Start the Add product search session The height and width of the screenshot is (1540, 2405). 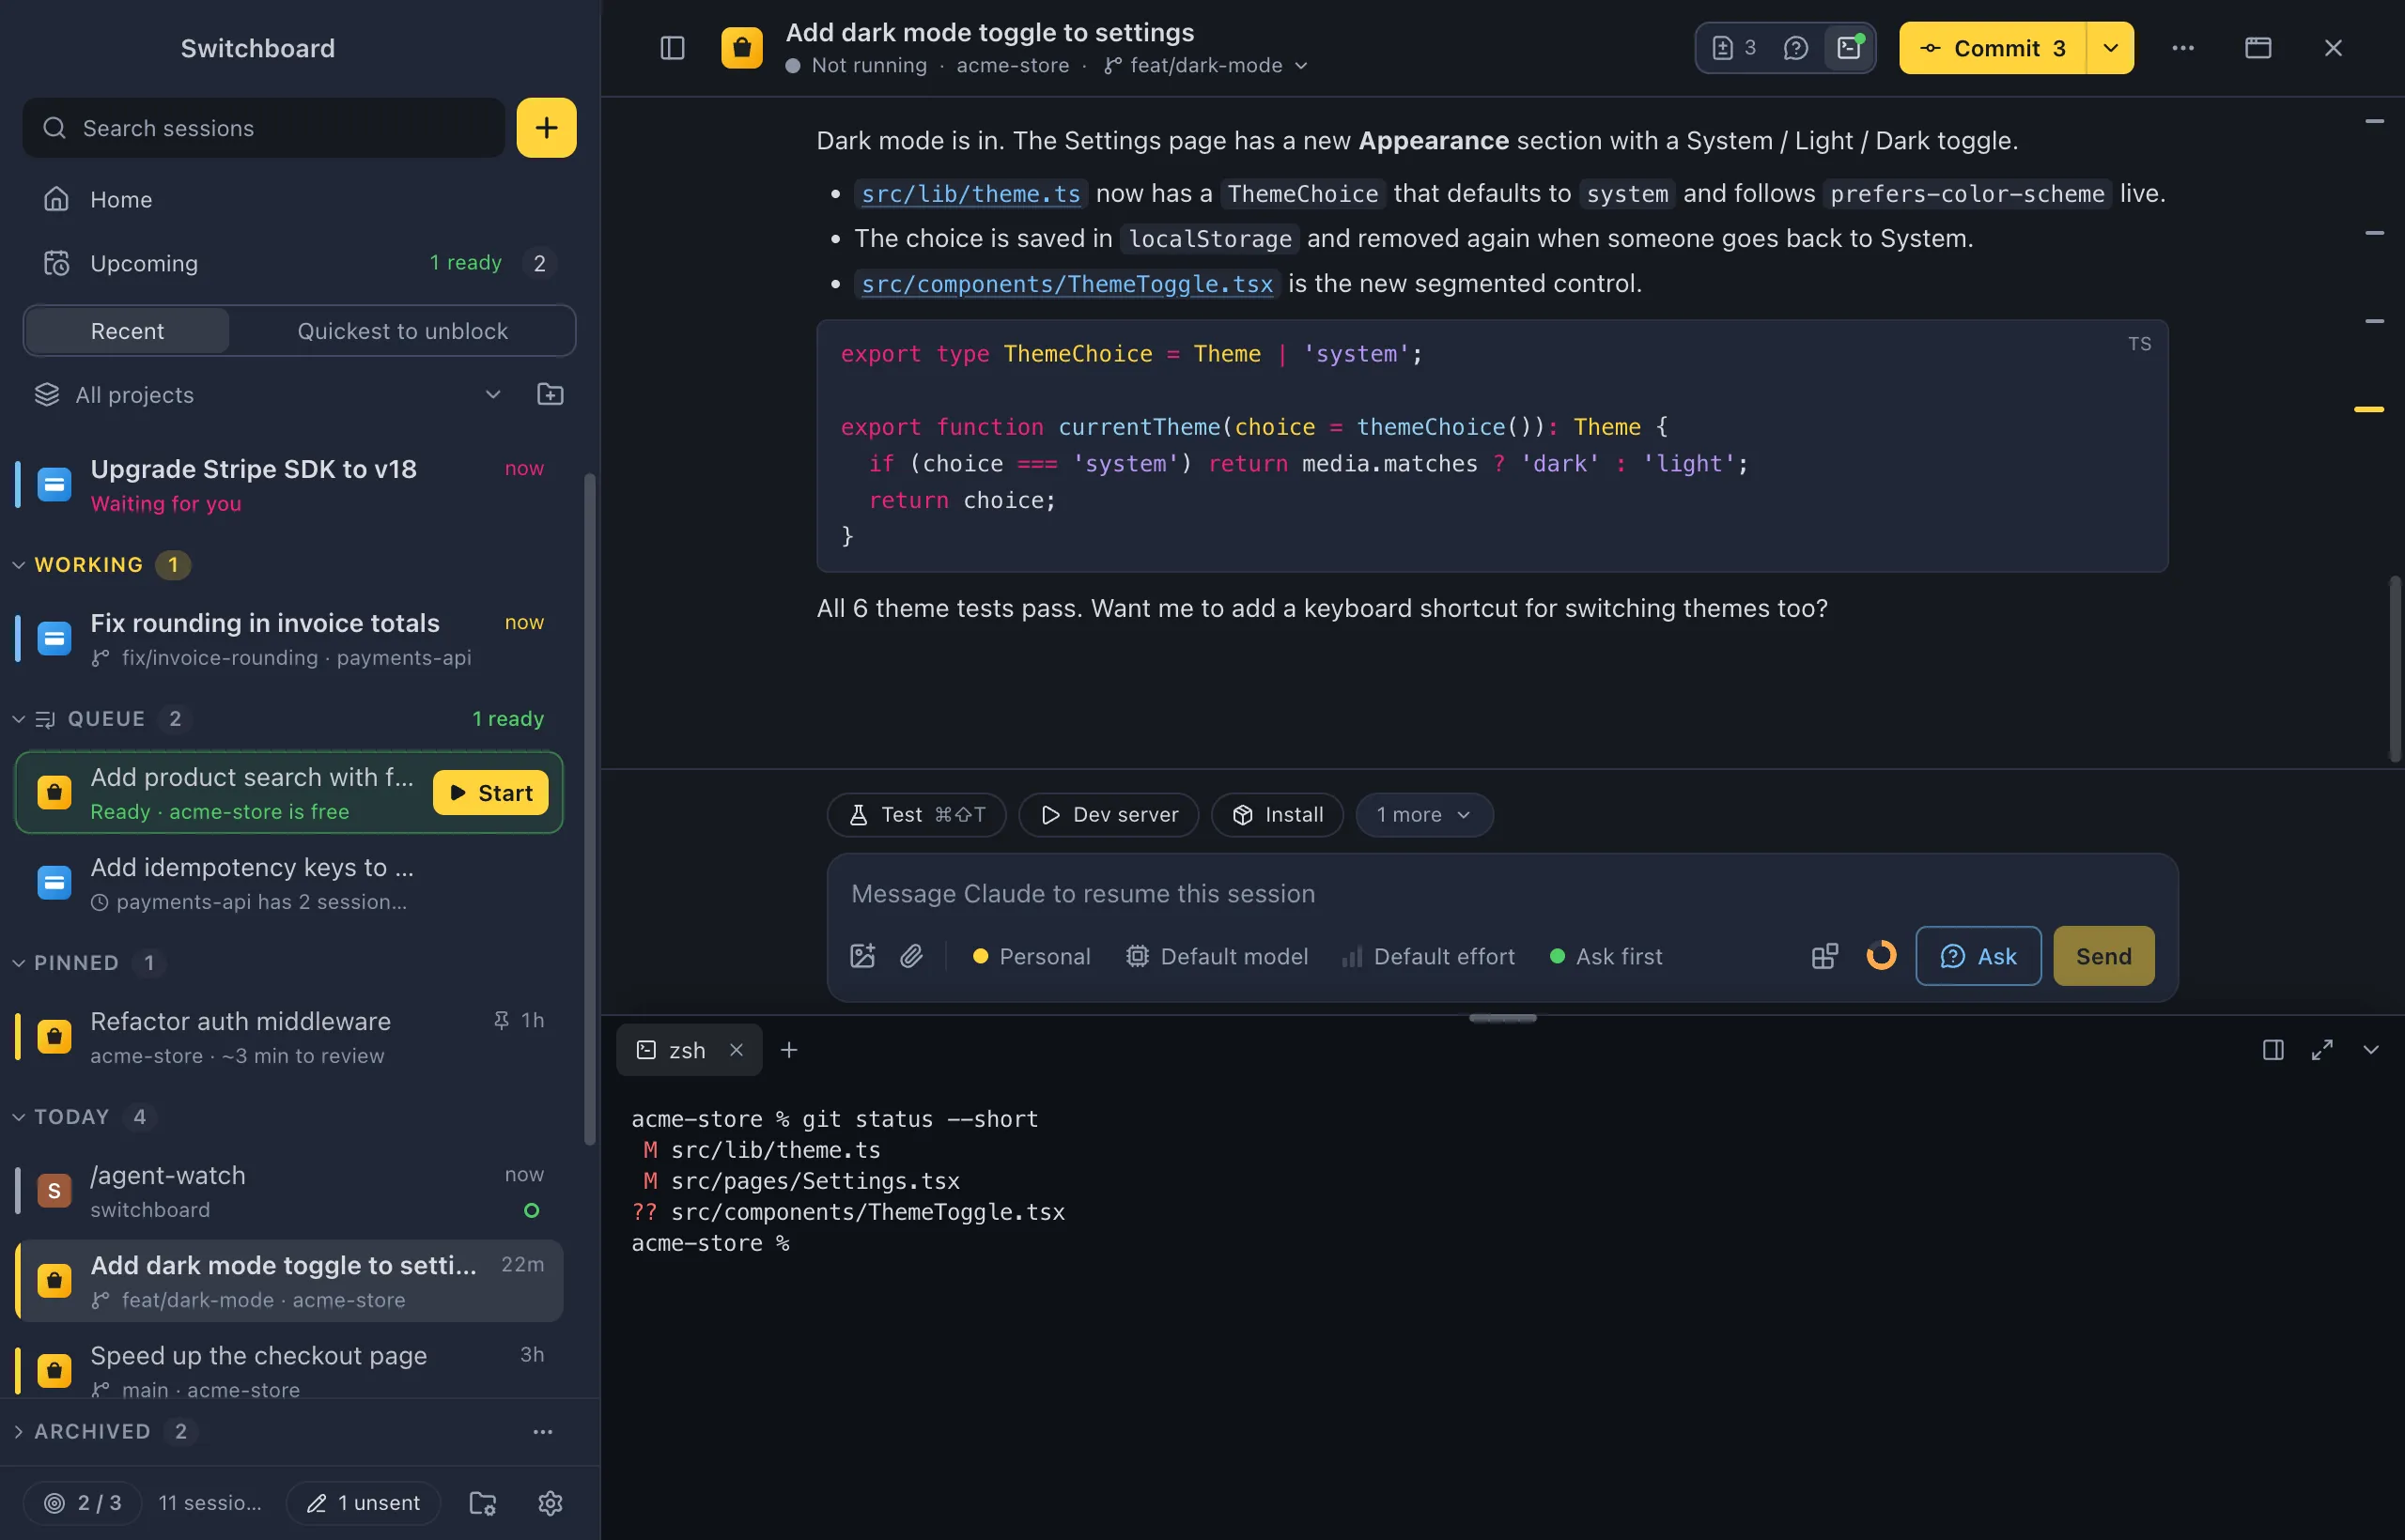tap(490, 793)
